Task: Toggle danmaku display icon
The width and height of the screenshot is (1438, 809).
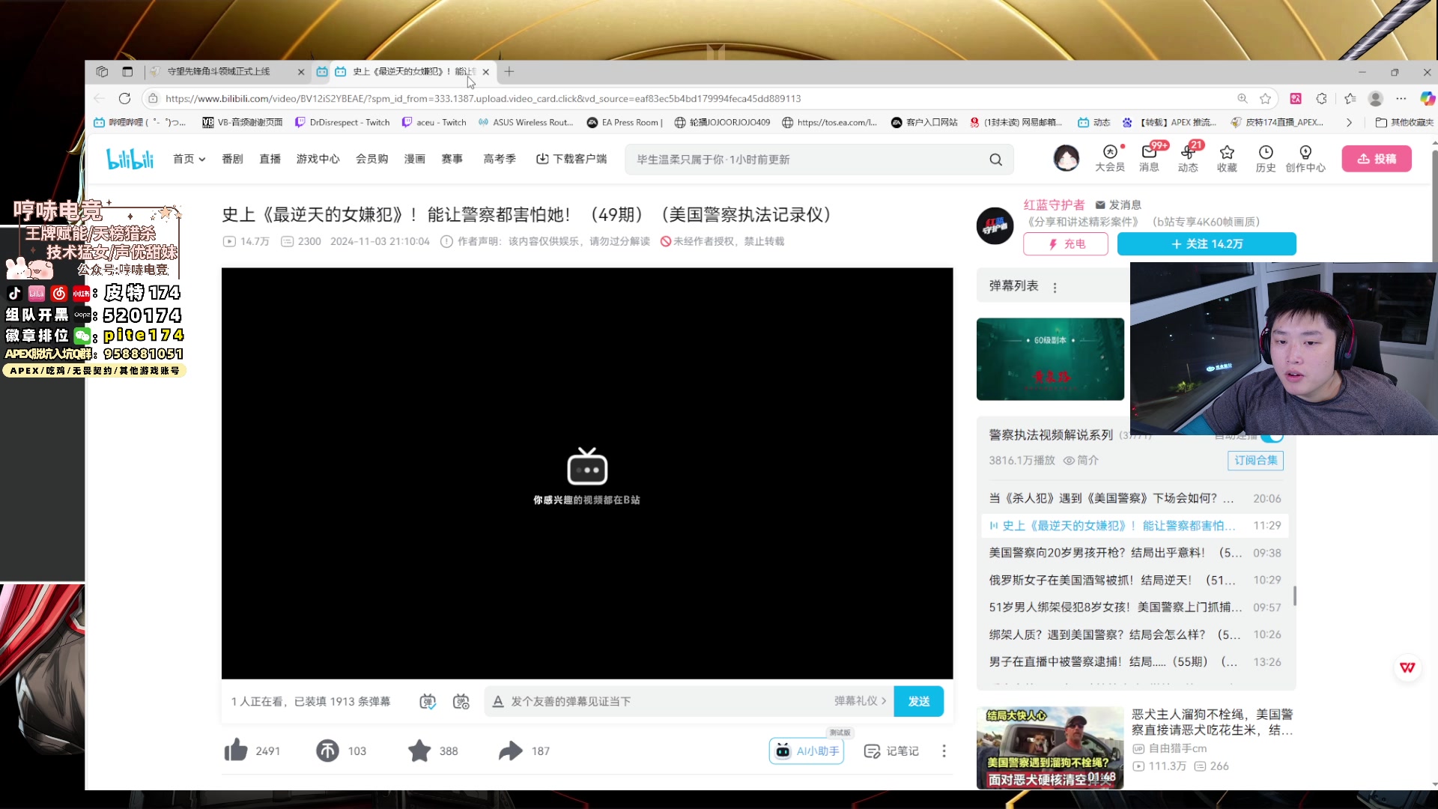Action: click(428, 701)
